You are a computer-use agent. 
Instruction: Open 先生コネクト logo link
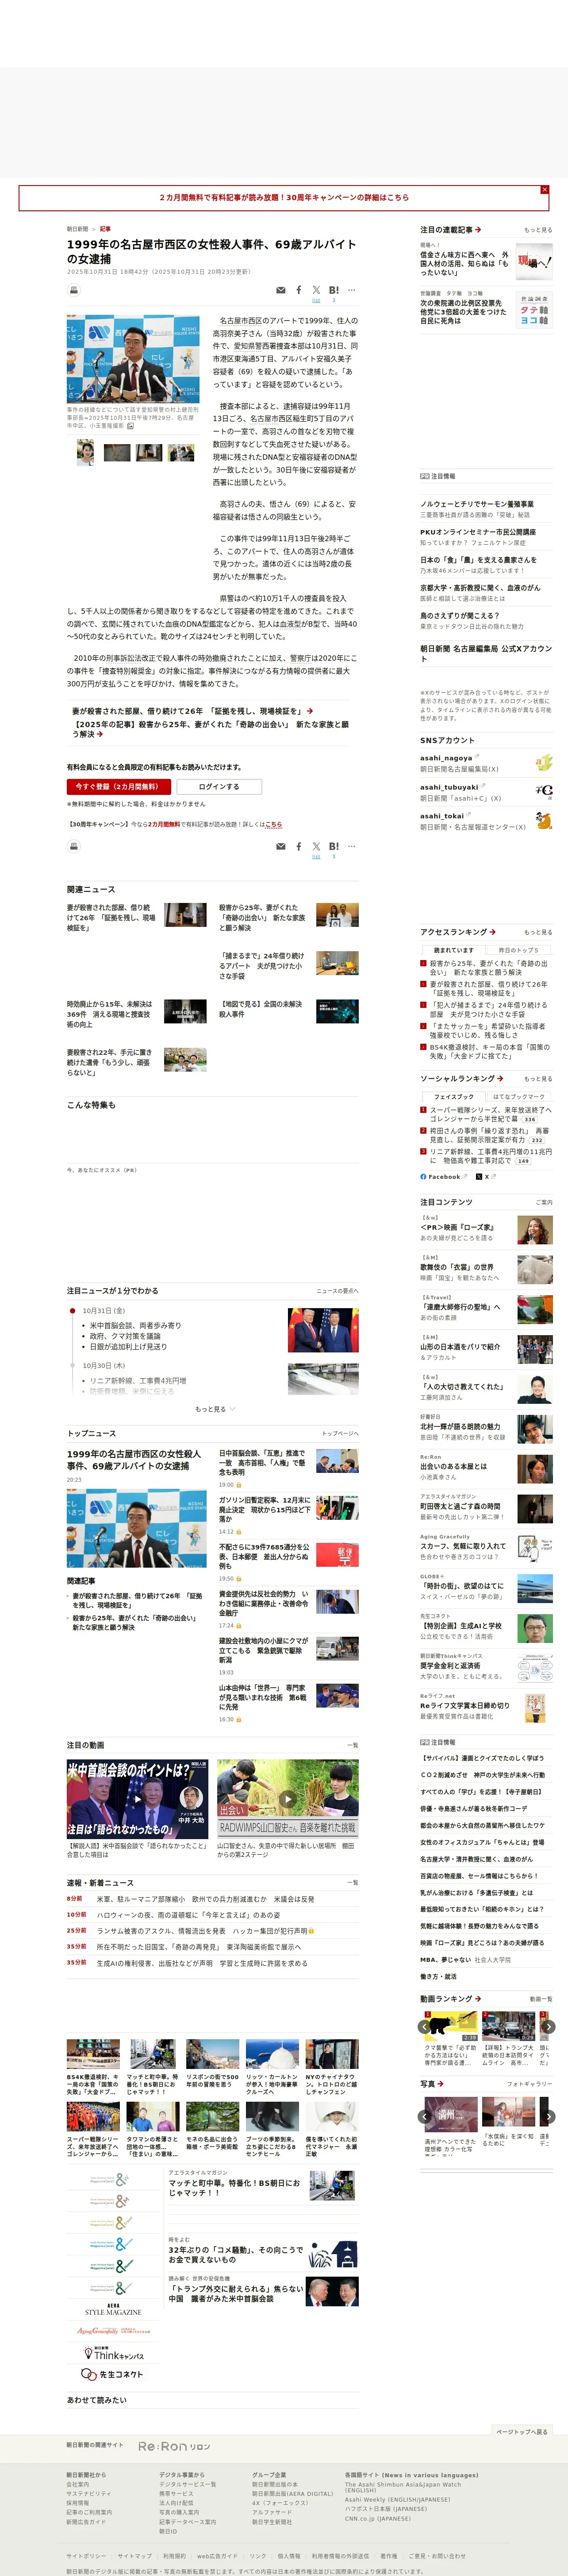pyautogui.click(x=112, y=2374)
